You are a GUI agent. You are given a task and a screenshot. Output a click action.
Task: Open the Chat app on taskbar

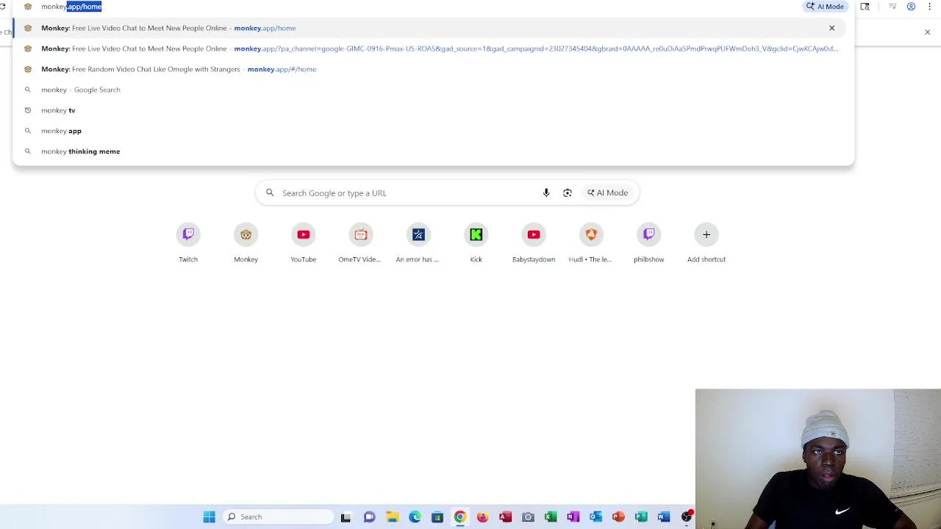[x=369, y=517]
